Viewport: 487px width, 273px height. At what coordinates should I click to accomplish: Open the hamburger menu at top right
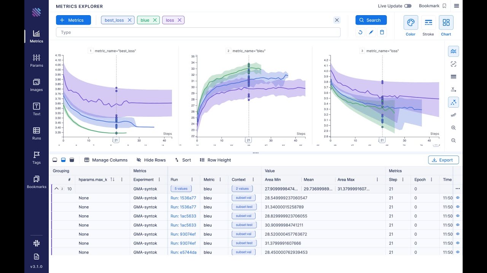click(x=457, y=6)
